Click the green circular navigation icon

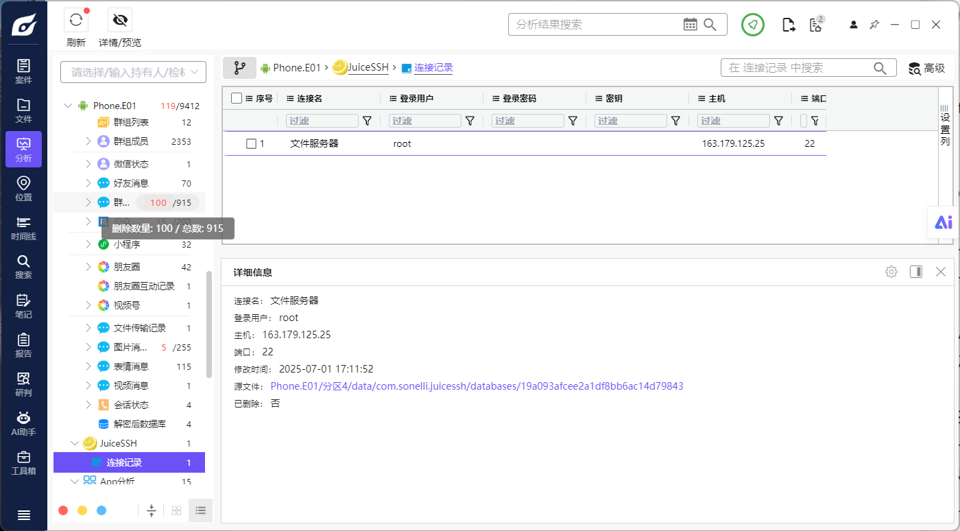click(753, 25)
